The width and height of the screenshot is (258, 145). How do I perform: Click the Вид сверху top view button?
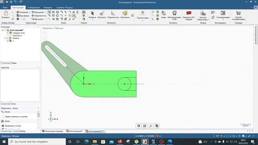pyautogui.click(x=23, y=16)
